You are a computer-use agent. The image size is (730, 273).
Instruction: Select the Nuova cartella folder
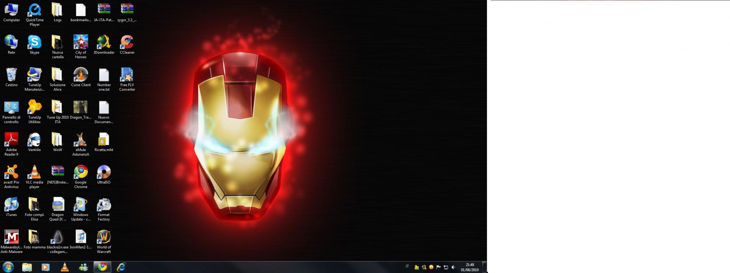tap(58, 48)
